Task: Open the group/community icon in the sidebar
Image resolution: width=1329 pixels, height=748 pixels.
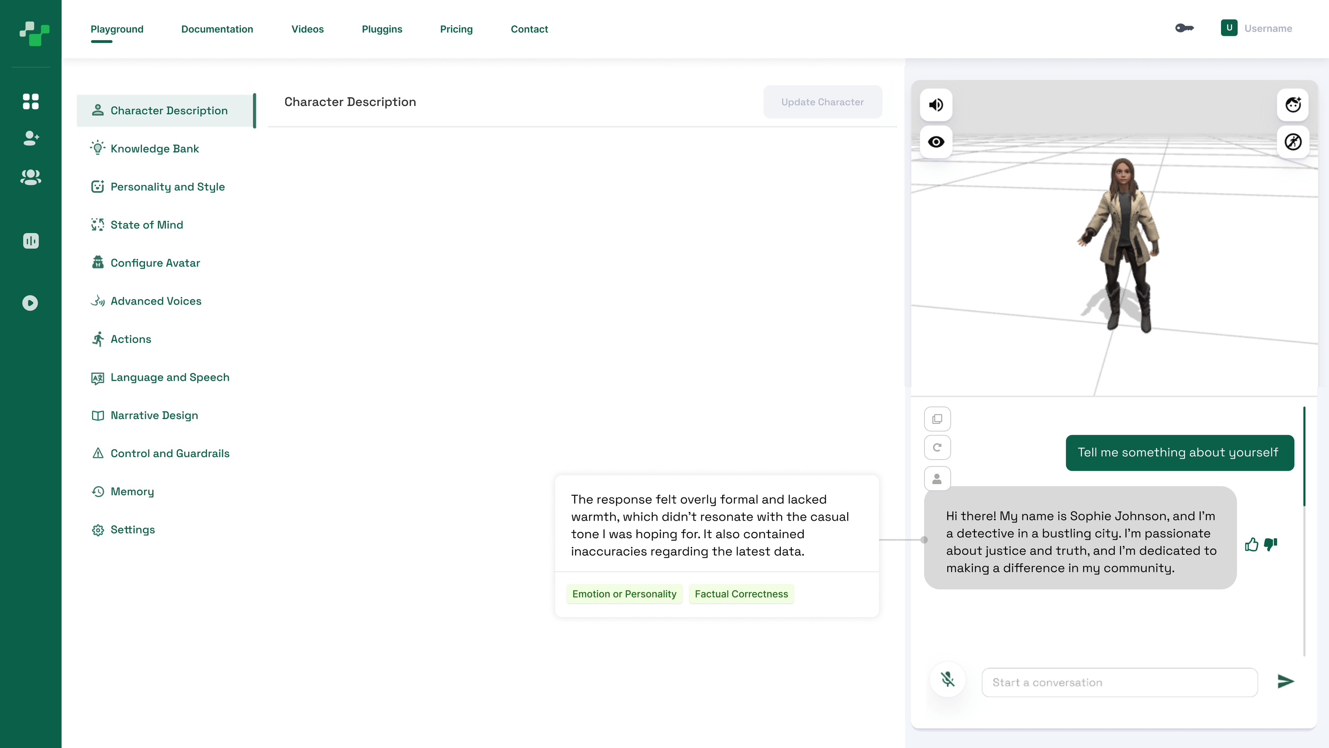Action: [x=30, y=177]
